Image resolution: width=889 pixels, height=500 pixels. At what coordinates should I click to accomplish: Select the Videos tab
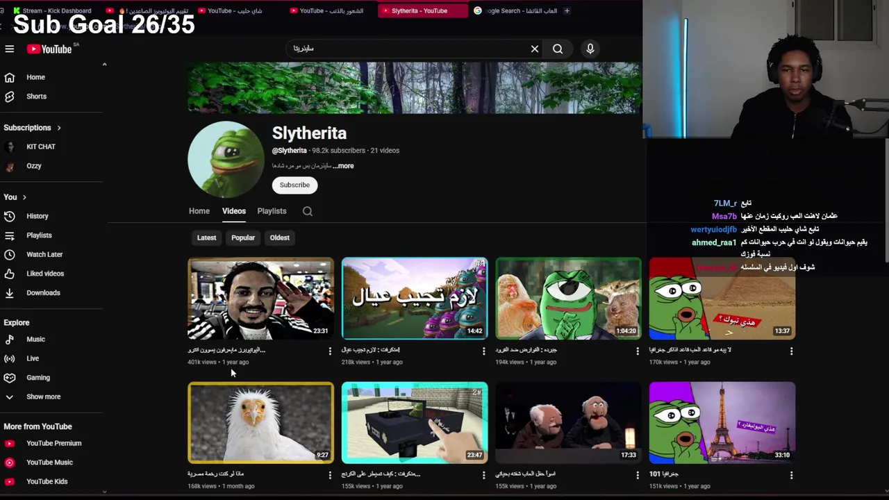point(234,211)
